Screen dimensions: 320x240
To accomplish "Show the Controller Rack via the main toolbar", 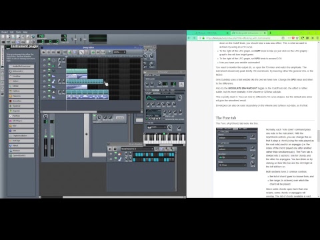I will [x=33, y=42].
